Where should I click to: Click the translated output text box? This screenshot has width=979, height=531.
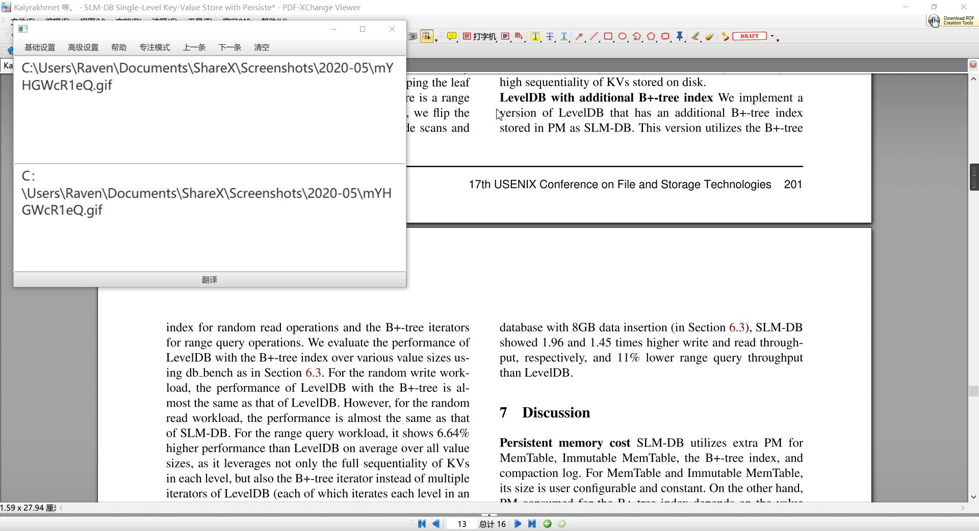(210, 218)
